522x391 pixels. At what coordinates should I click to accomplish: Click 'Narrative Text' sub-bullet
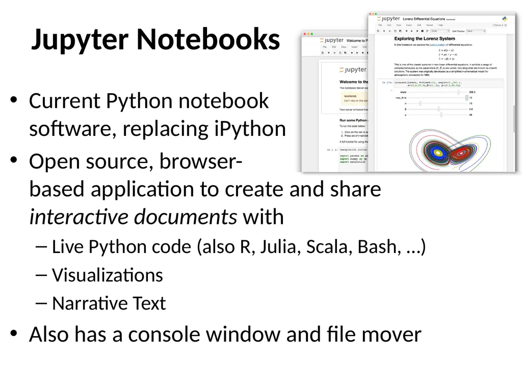pos(109,303)
